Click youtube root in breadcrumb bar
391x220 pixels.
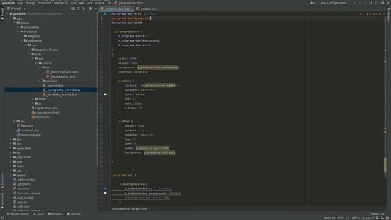9,3
